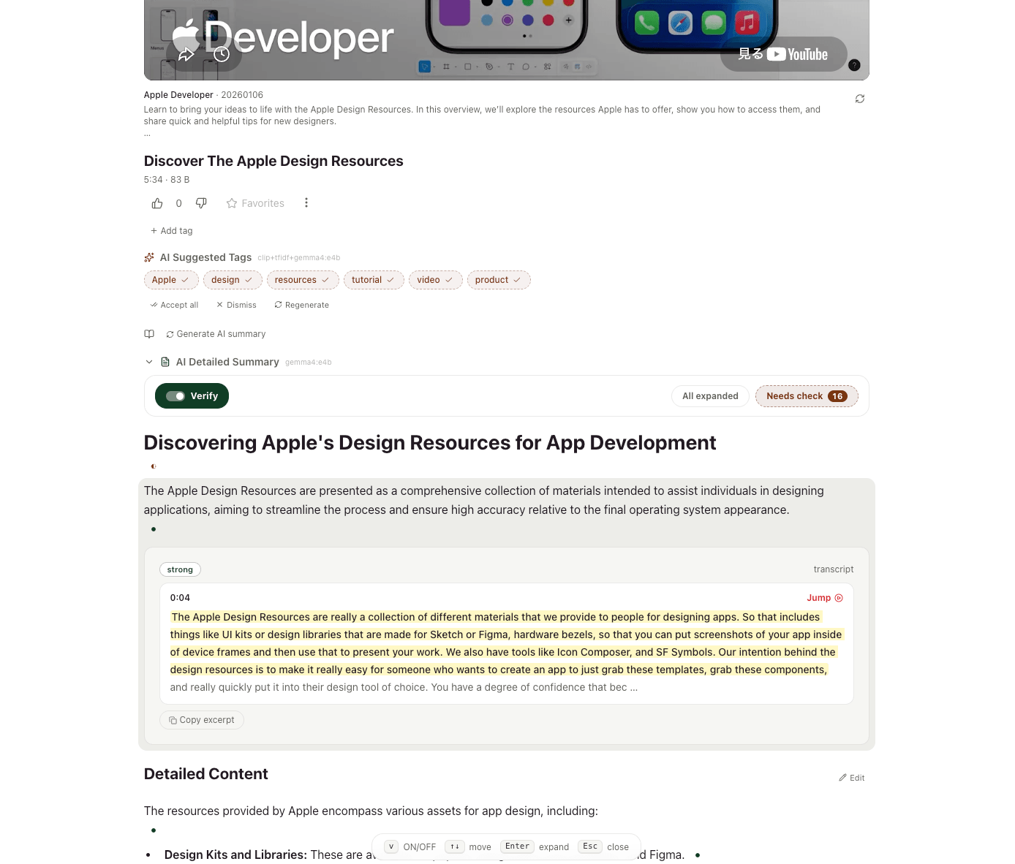This screenshot has width=1015, height=864.
Task: Click Generate AI summary
Action: tap(216, 334)
